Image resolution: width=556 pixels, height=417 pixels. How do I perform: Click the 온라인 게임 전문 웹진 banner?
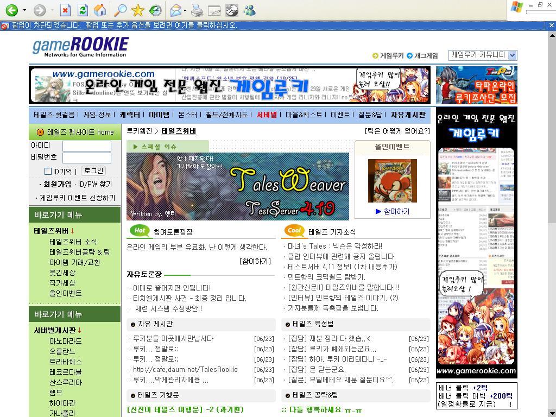pos(230,85)
